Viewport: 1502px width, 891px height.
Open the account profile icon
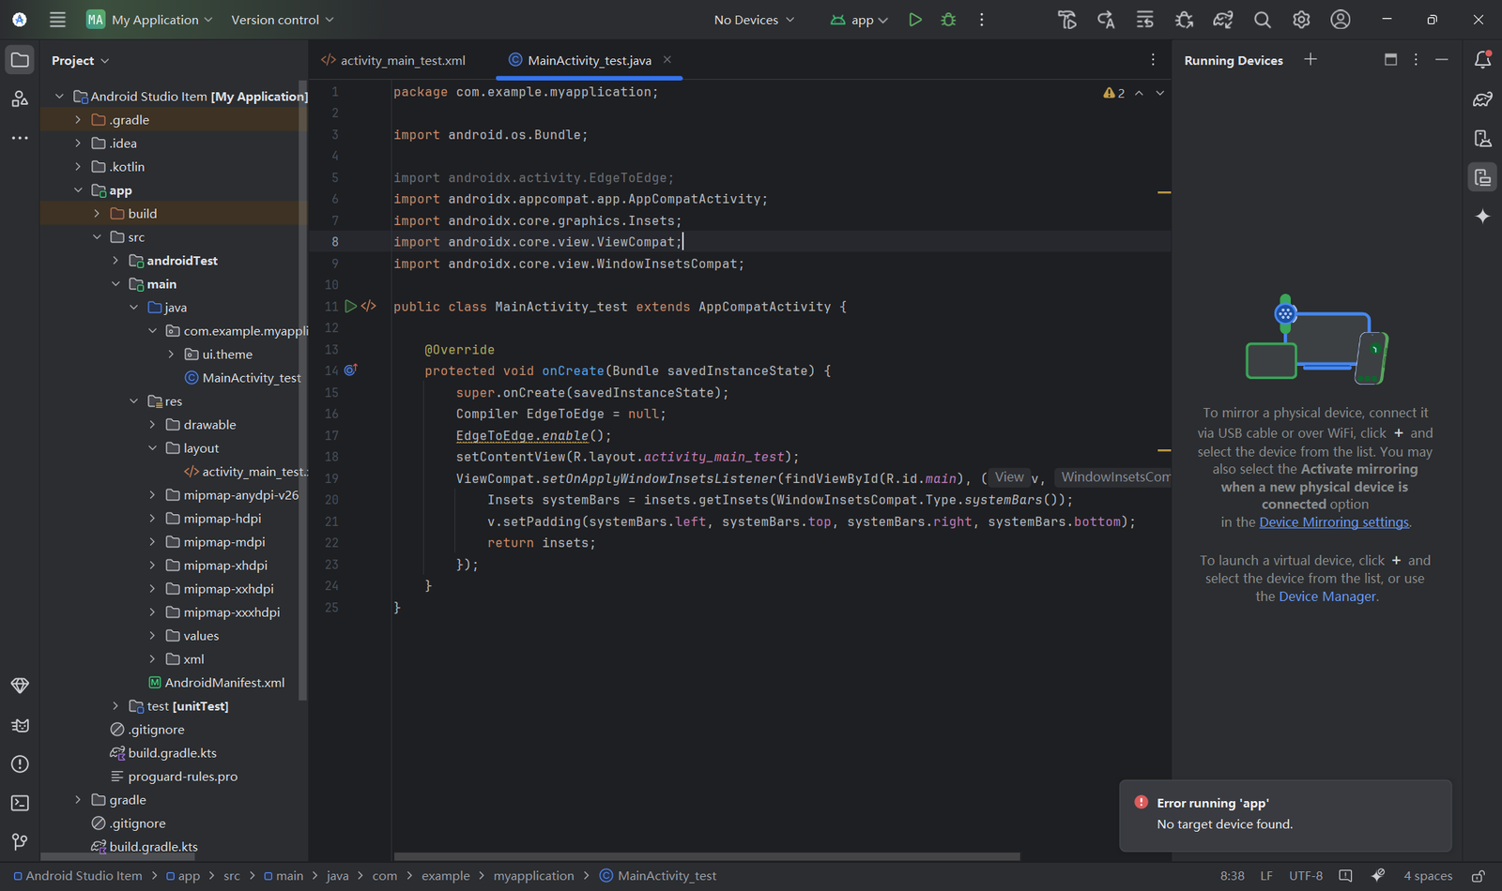click(x=1341, y=20)
